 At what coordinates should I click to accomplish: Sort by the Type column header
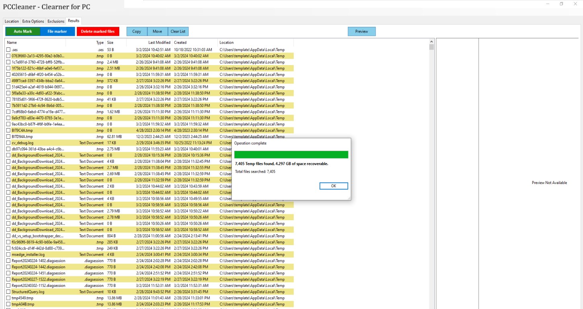pos(86,43)
